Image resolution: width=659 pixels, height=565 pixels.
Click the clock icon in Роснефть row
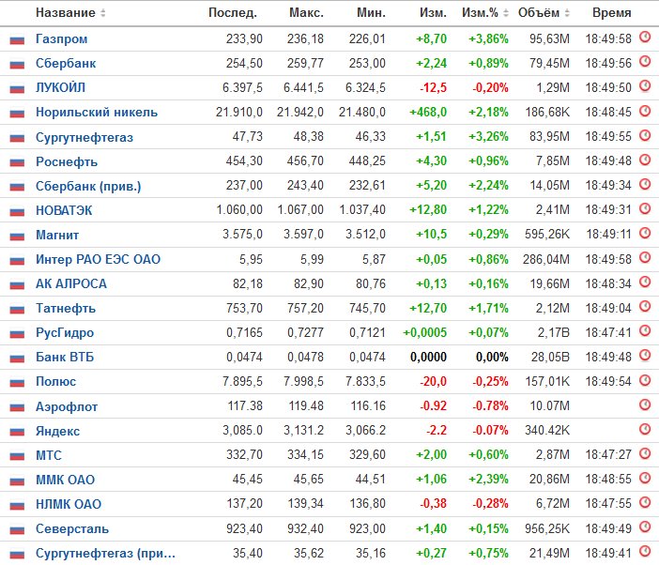pyautogui.click(x=645, y=160)
